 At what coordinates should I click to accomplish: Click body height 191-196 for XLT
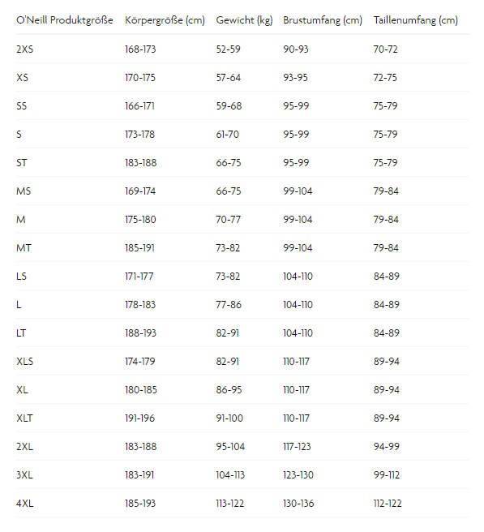[139, 418]
